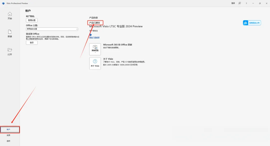270x146 pixels.
Task: Select the 帐户 sidebar item
Action: 10,129
